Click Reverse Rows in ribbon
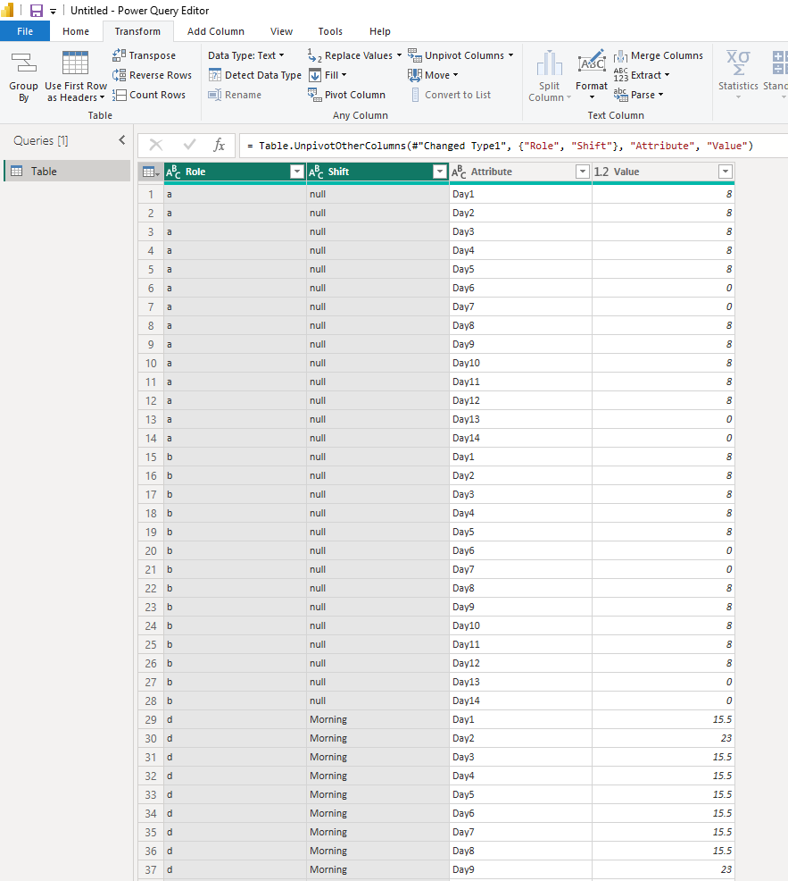 pyautogui.click(x=152, y=75)
